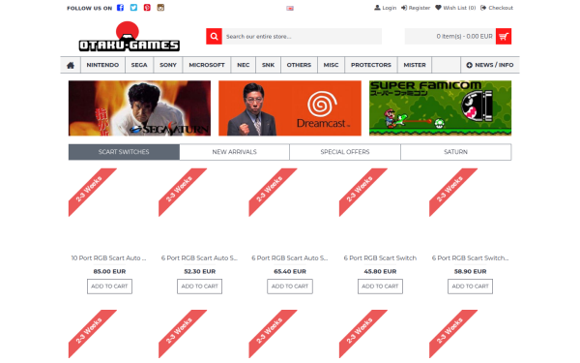Open the 52.30 EUR 6 Port Scart Auto product
The image size is (580, 363).
(199, 258)
